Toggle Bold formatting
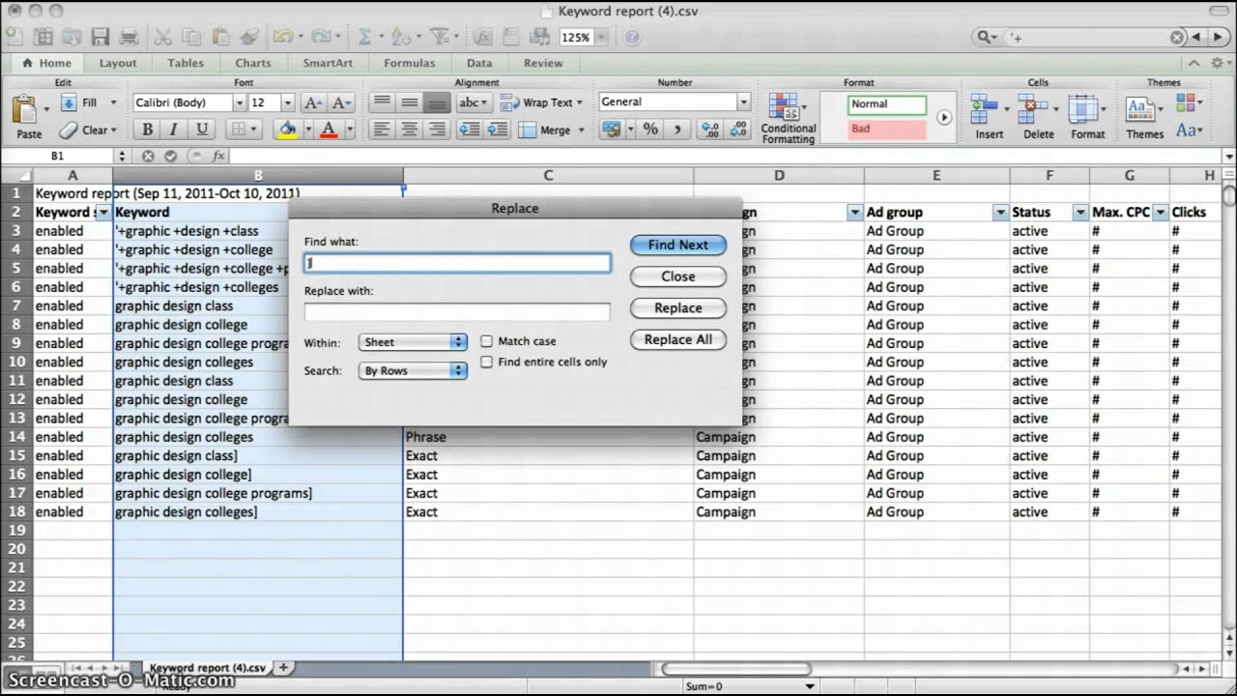 click(x=148, y=130)
